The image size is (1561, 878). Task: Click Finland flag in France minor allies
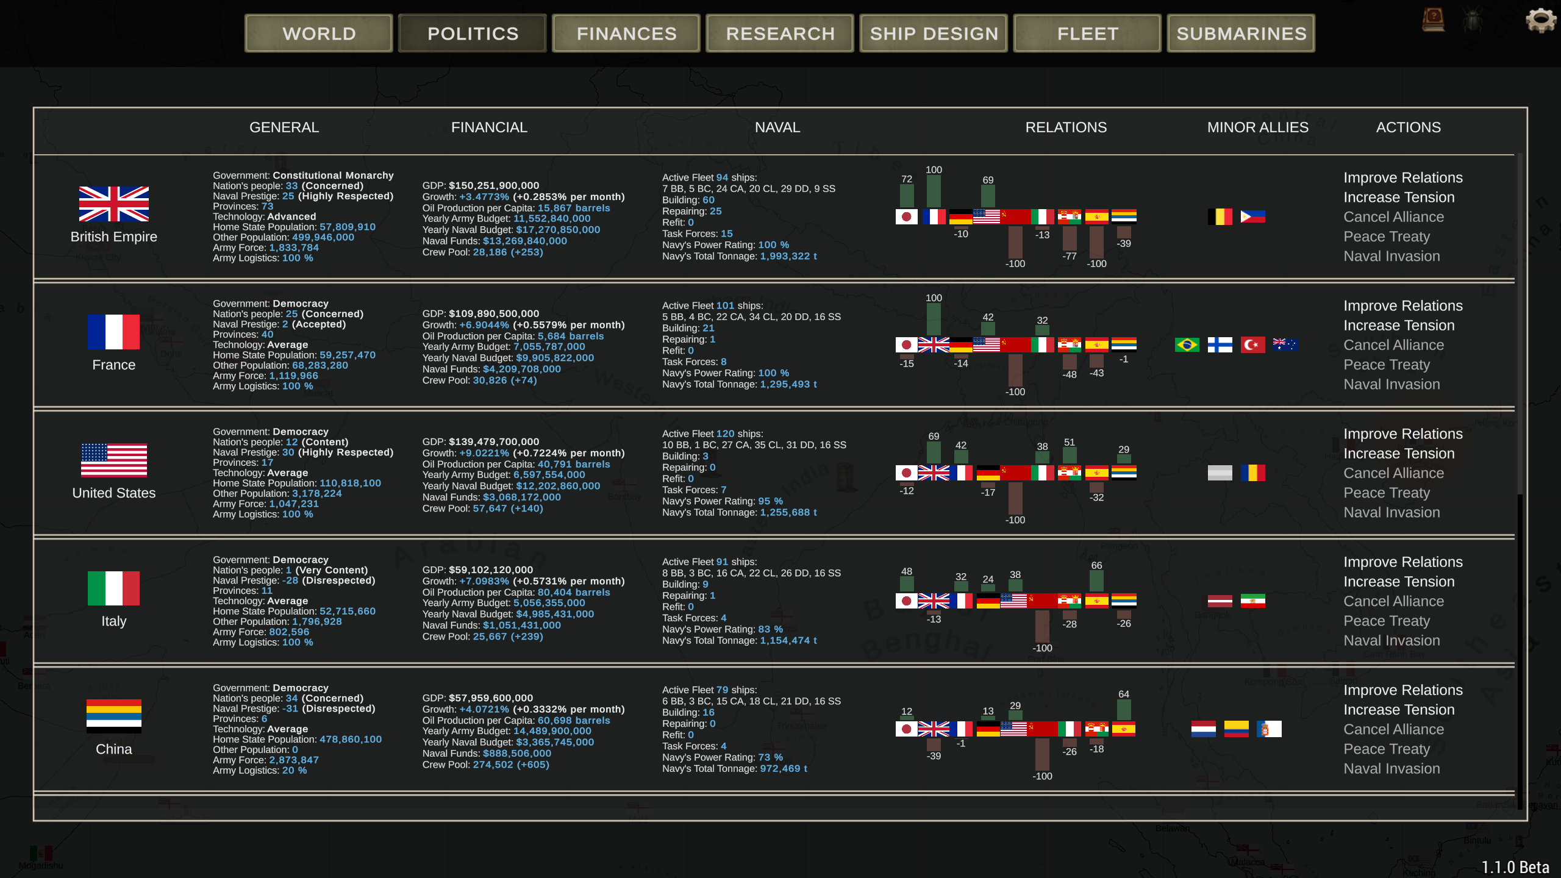pos(1220,344)
